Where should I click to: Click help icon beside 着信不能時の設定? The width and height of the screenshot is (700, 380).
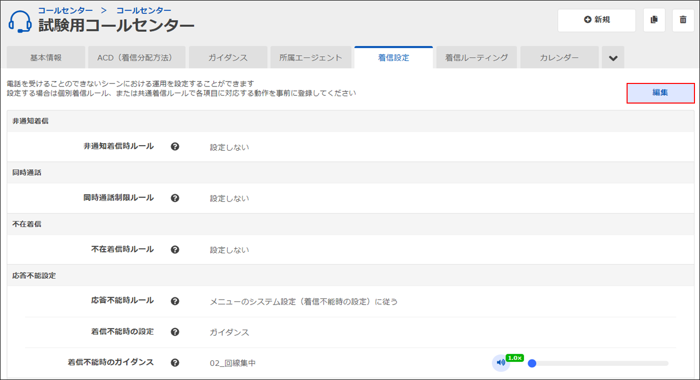175,332
